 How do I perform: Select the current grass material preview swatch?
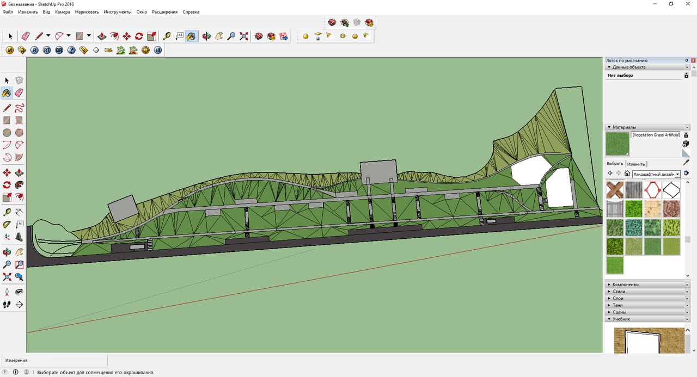pos(617,144)
